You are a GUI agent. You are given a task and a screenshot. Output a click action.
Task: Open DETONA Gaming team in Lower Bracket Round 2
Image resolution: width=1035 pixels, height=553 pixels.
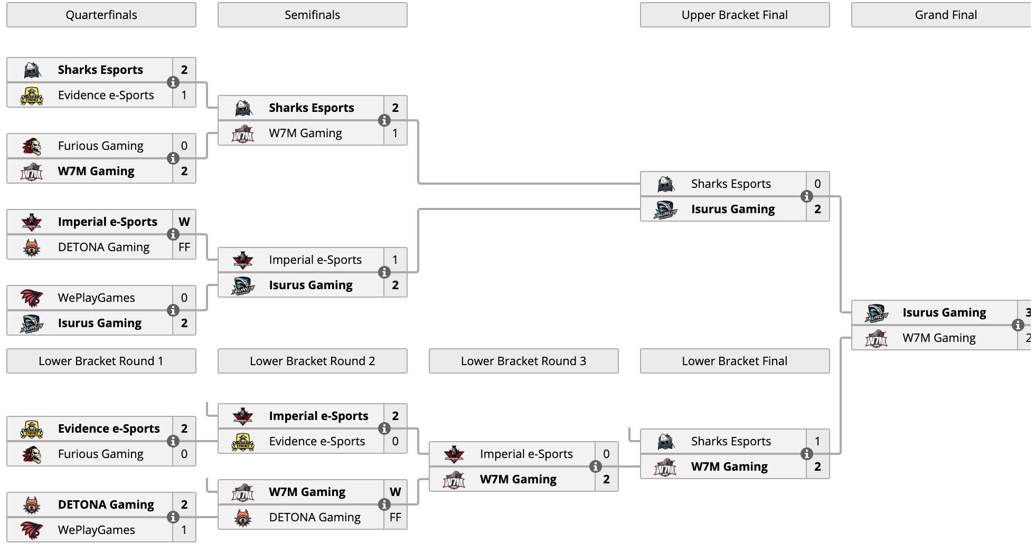(315, 517)
